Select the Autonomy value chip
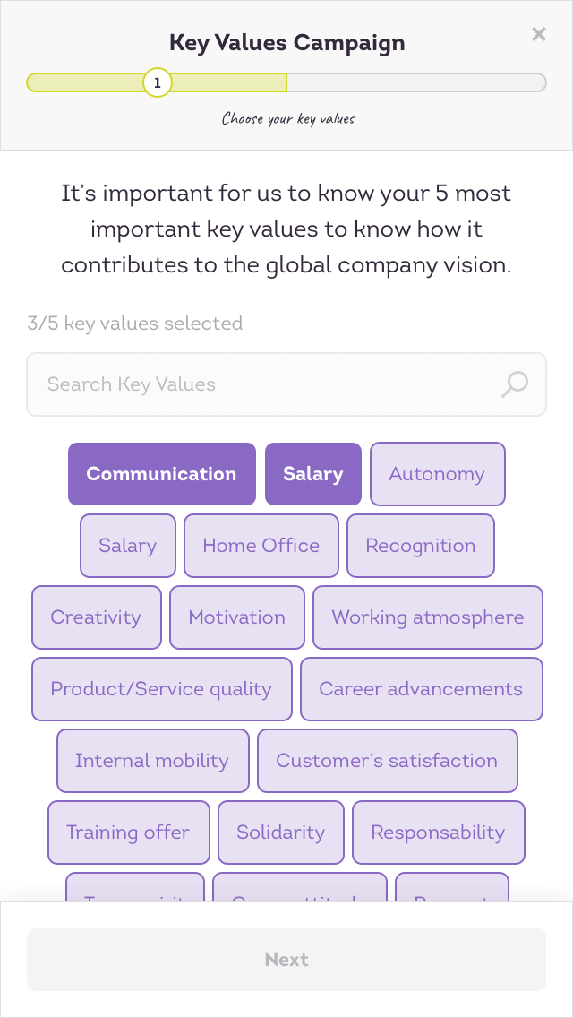The image size is (573, 1018). click(x=437, y=474)
